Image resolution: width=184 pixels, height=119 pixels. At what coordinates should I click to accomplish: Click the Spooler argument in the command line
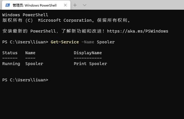[x=106, y=42]
